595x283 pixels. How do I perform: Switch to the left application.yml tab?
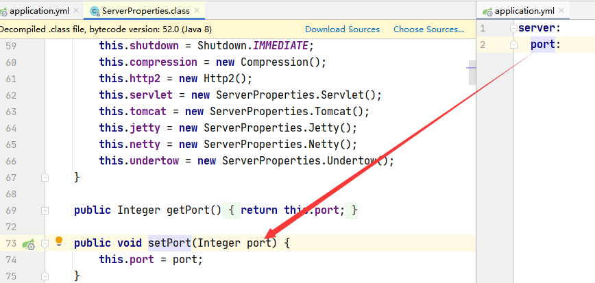(x=39, y=11)
